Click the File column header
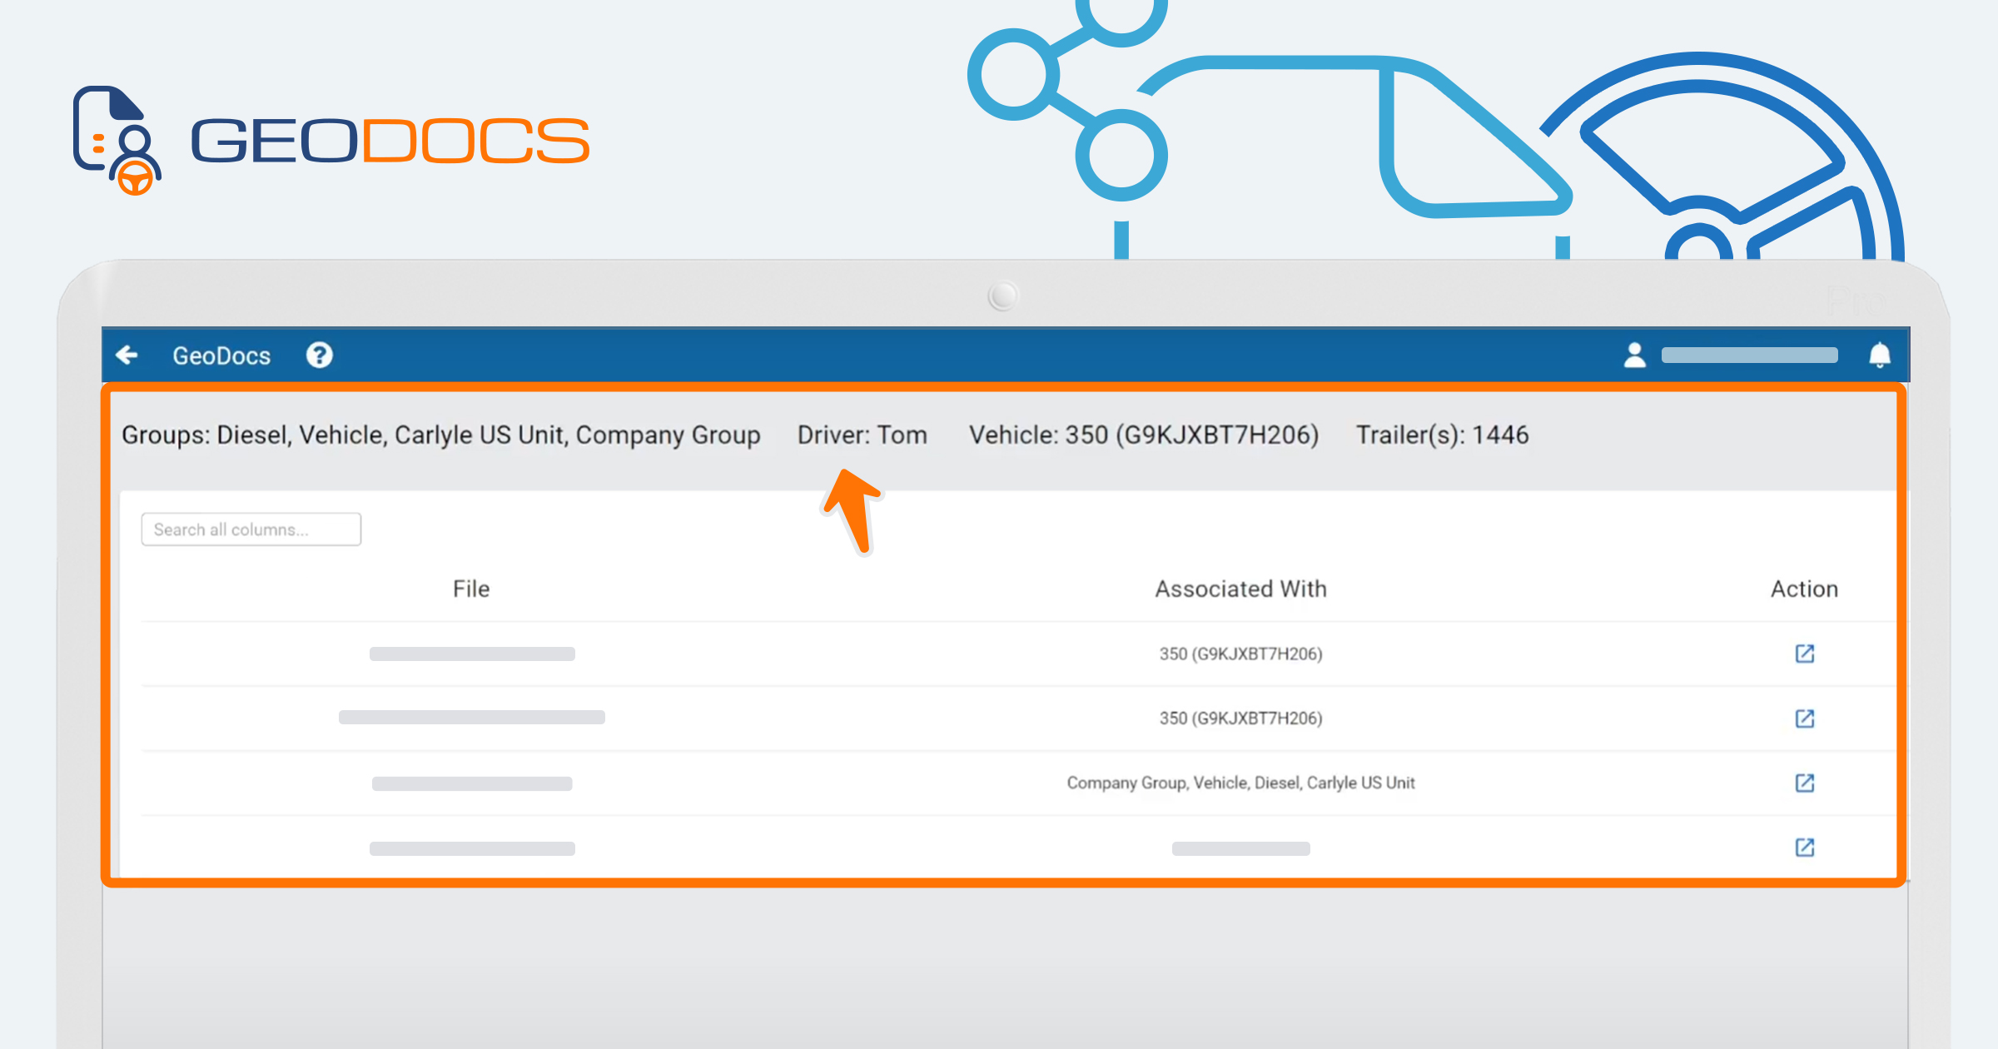 tap(471, 589)
